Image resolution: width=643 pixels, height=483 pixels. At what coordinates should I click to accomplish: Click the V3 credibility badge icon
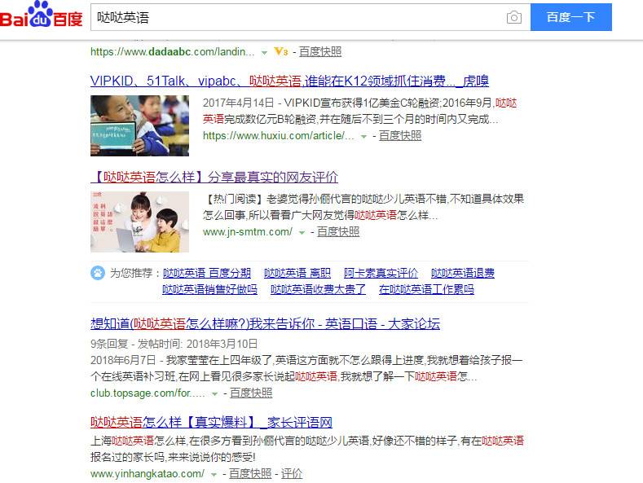point(281,51)
